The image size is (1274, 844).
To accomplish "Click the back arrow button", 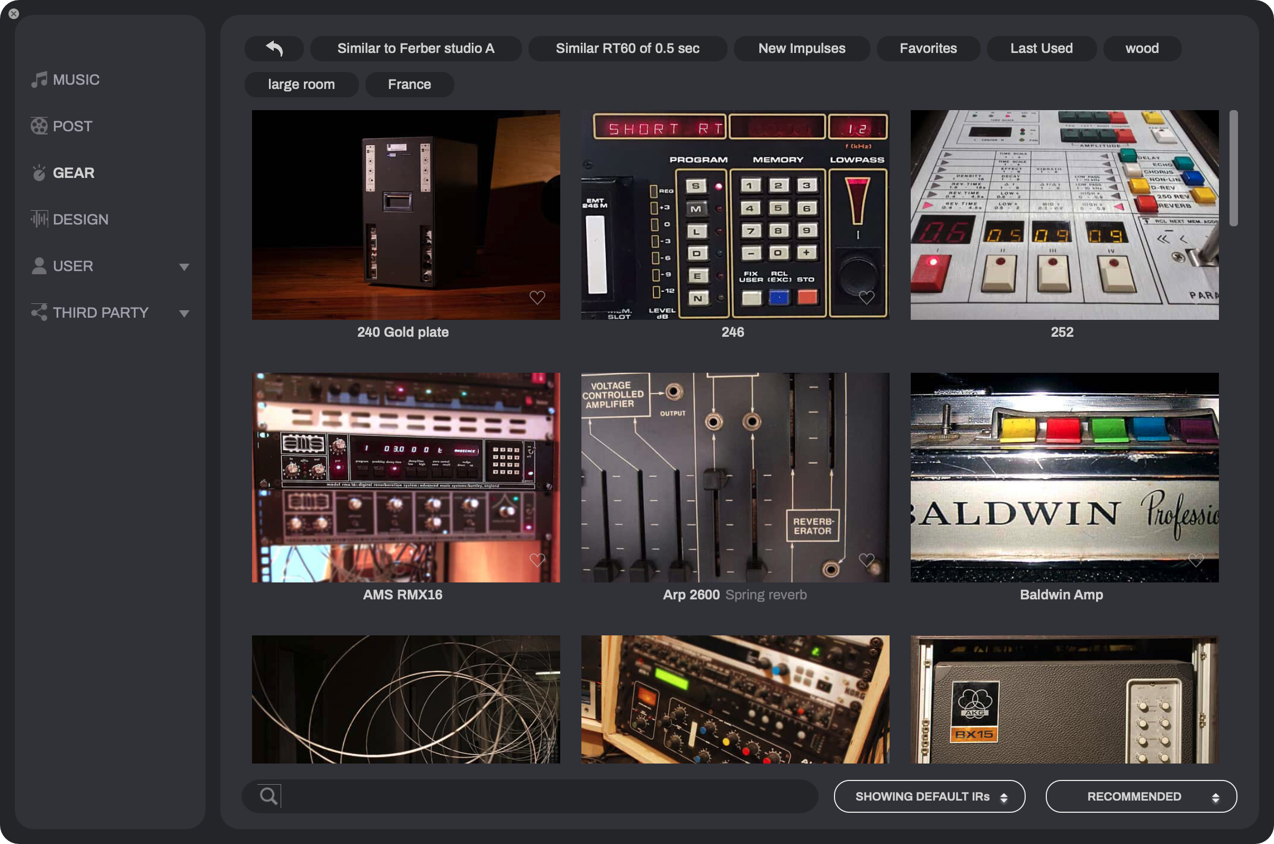I will point(274,48).
